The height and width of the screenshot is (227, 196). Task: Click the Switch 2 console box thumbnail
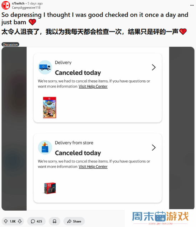click(x=50, y=188)
